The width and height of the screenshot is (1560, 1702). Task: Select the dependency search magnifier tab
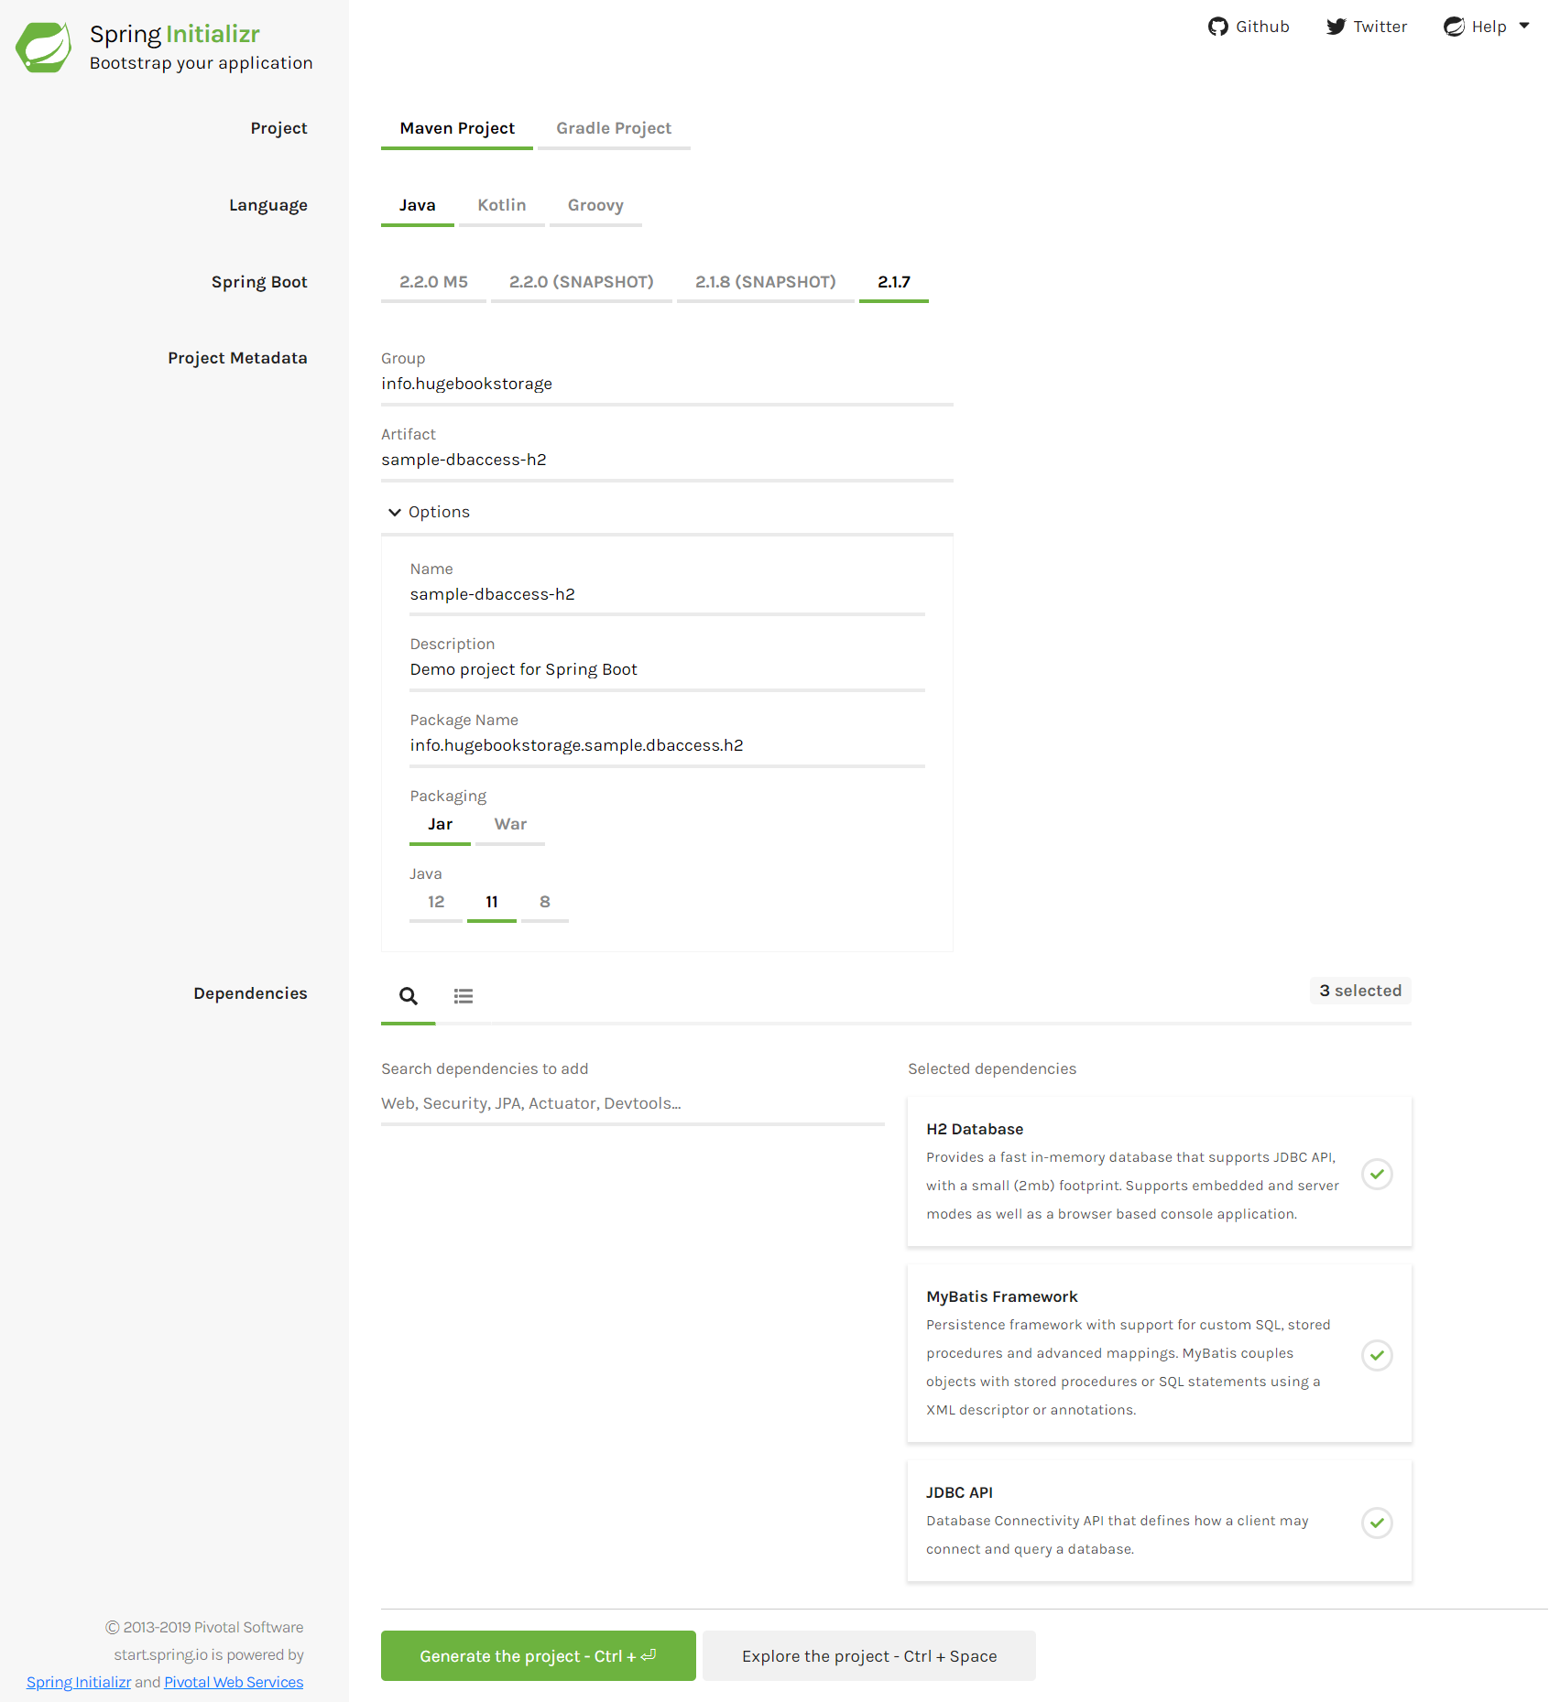click(x=409, y=996)
